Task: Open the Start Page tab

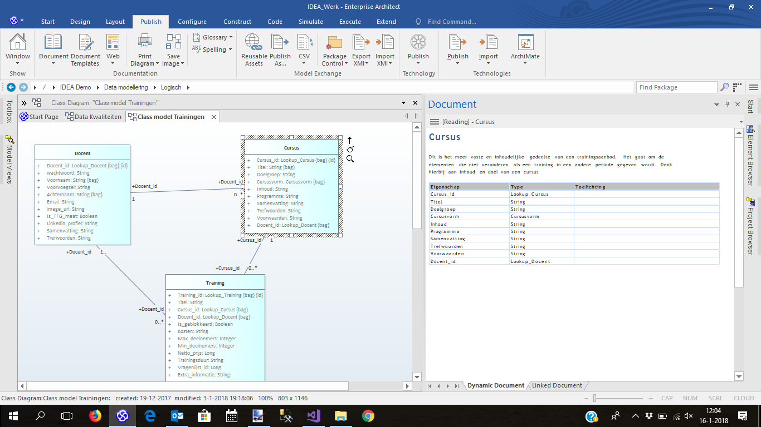Action: coord(39,117)
